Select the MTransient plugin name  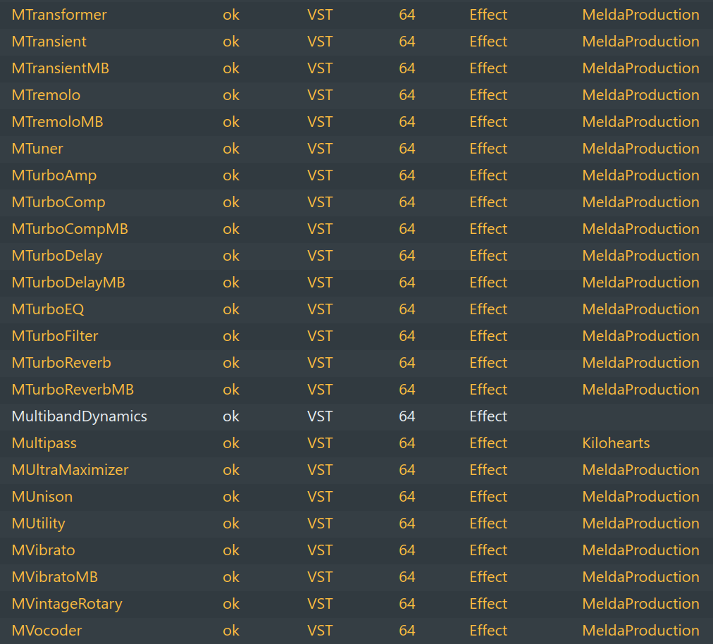point(49,42)
